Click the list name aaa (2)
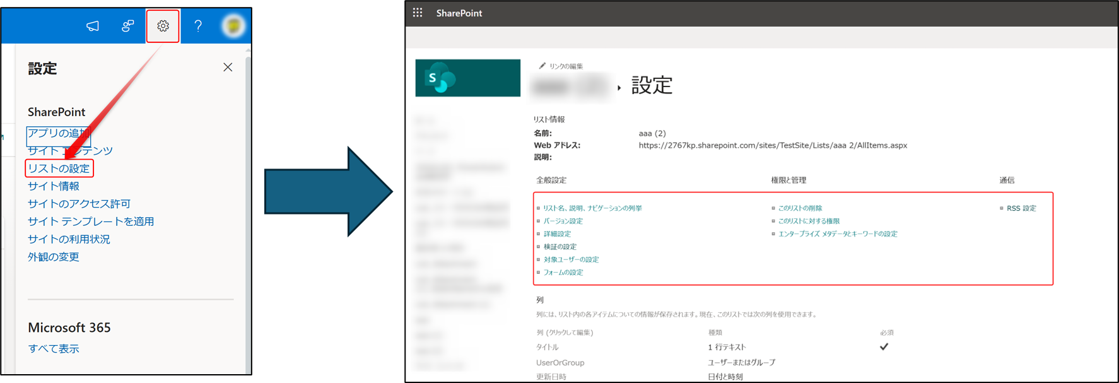The image size is (1119, 383). 652,133
